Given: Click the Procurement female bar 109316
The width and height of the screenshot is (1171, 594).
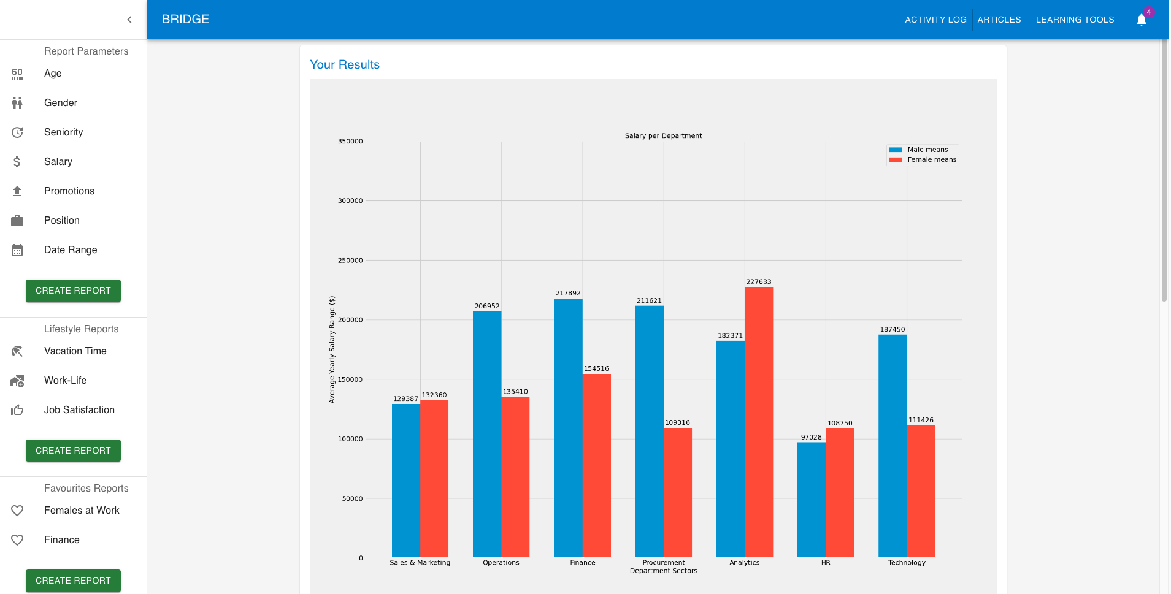Looking at the screenshot, I should (x=678, y=492).
